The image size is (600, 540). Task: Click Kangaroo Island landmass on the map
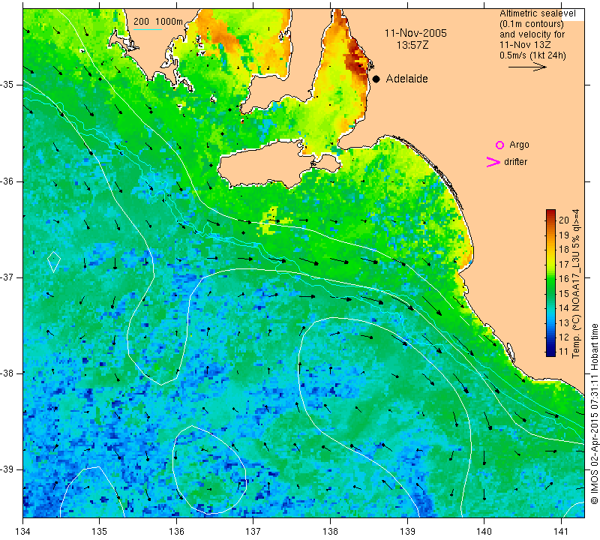(268, 164)
